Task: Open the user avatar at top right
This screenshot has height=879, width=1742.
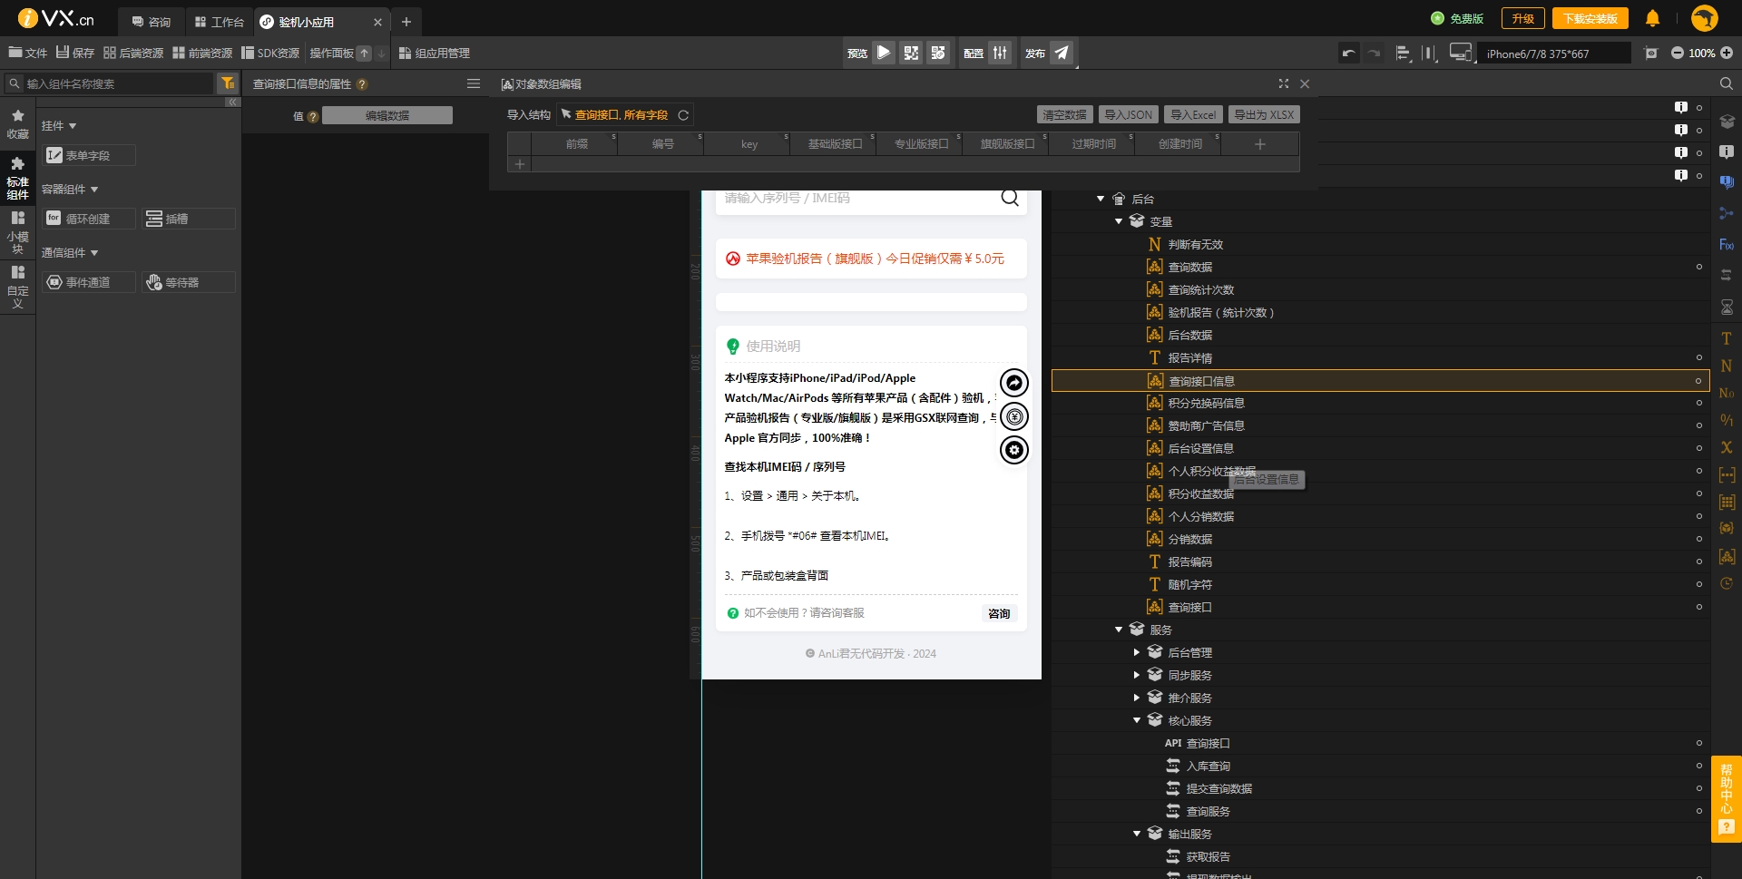Action: click(x=1705, y=18)
